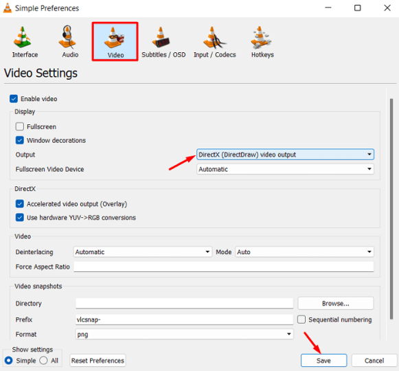The width and height of the screenshot is (399, 371).
Task: Maximize the Simple Preferences window
Action: (358, 8)
